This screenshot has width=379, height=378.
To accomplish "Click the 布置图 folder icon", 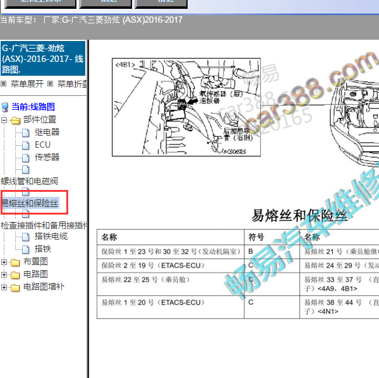I will click(15, 263).
